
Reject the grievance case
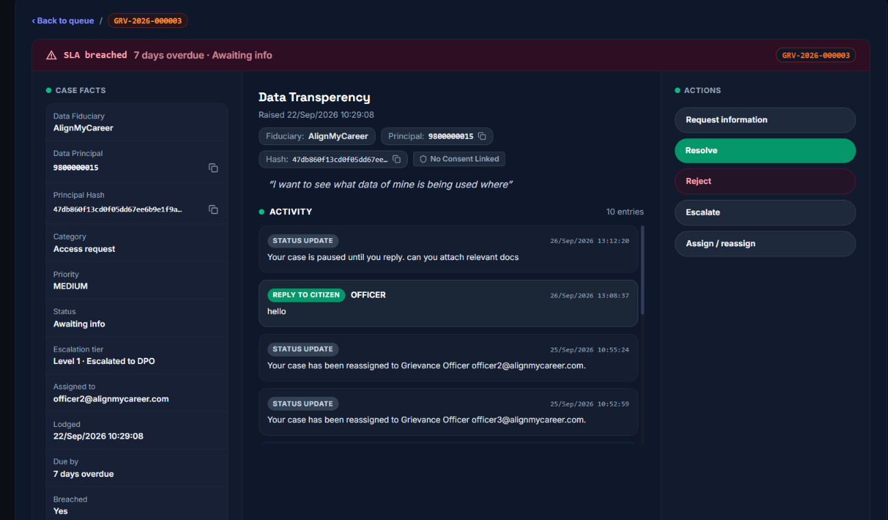point(765,181)
